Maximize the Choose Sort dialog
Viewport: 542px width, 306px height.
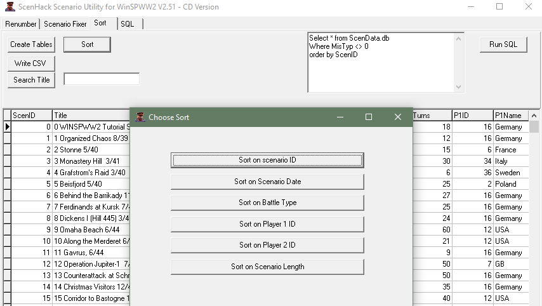pyautogui.click(x=369, y=117)
